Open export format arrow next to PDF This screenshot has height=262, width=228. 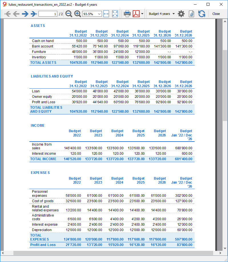[142, 14]
